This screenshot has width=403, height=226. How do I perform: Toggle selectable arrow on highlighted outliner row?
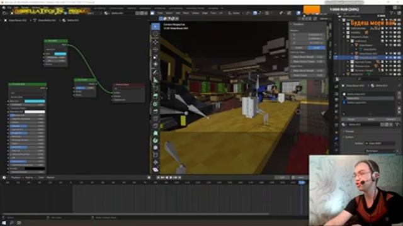387,58
